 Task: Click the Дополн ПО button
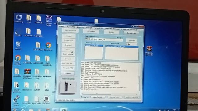[131, 33]
